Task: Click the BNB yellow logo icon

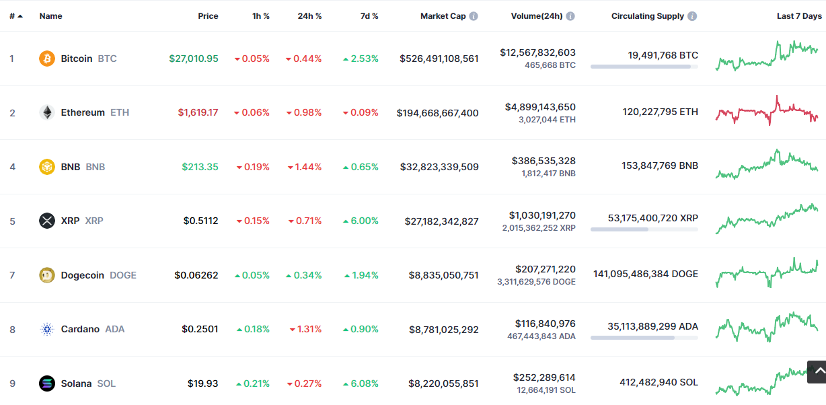Action: 47,167
